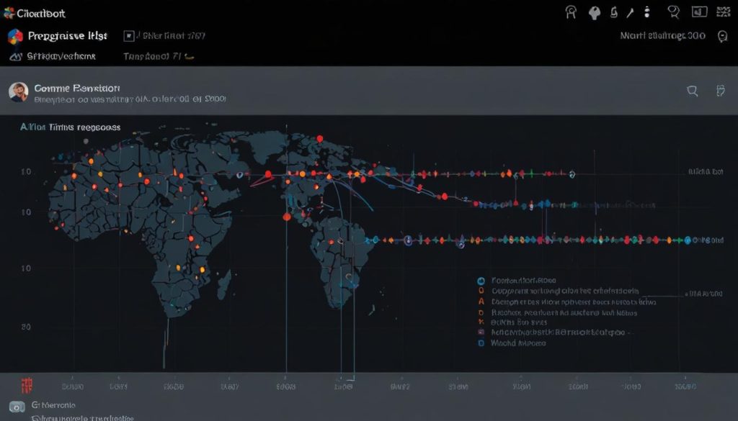Click the colorful app logo in top-left corner
Viewport: 738px width, 421px height.
tap(15, 36)
